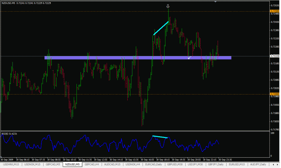Select the cyan trend line on RSI panel
This screenshot has height=168, width=281.
click(x=160, y=137)
